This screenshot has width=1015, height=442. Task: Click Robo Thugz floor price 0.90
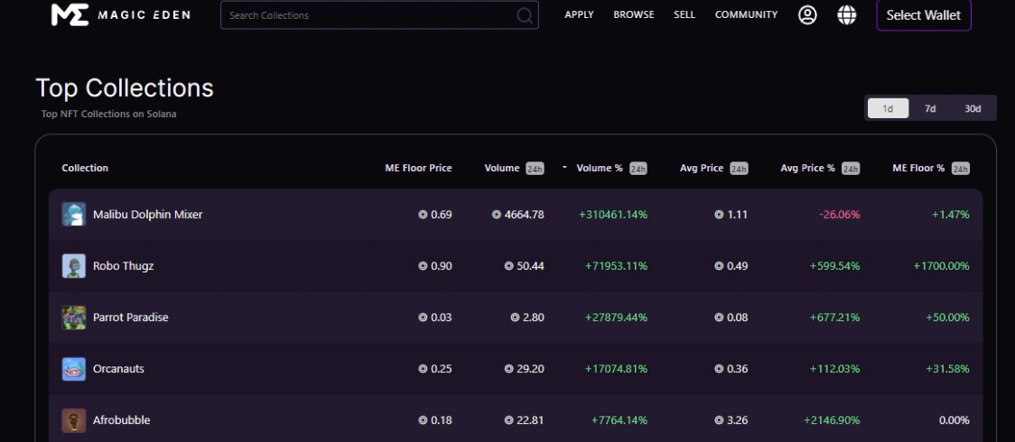[x=435, y=266]
